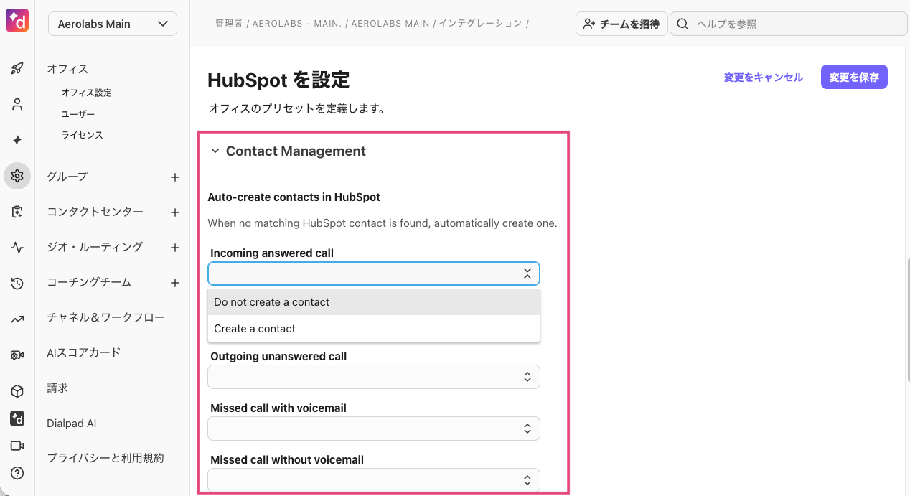Screen dimensions: 910x496
Task: Click the search magnifier icon
Action: (x=682, y=24)
